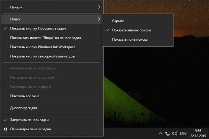Show hidden tray icons arrow
This screenshot has width=209, height=139.
coord(161,133)
